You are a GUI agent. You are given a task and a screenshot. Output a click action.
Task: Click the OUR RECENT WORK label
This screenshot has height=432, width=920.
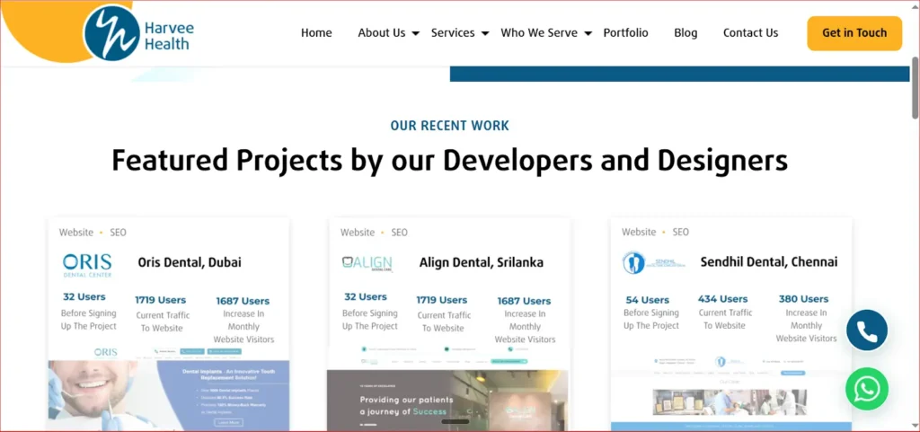[450, 126]
